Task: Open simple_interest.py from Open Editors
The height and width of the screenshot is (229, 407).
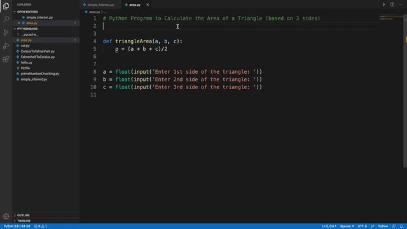Action: (39, 17)
